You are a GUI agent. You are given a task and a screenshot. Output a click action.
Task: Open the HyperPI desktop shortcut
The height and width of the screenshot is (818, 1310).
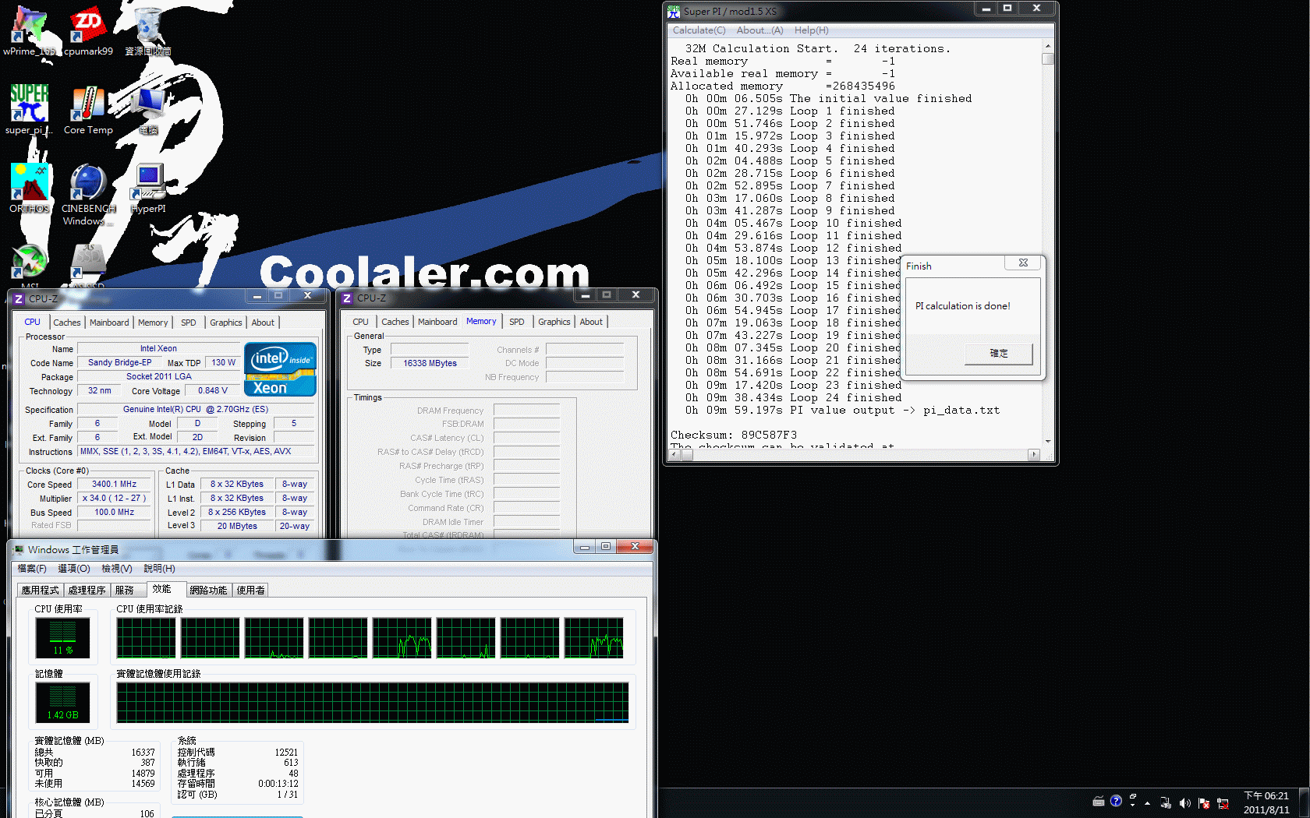148,185
